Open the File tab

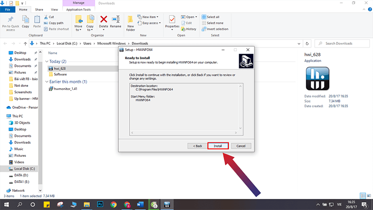pyautogui.click(x=7, y=9)
